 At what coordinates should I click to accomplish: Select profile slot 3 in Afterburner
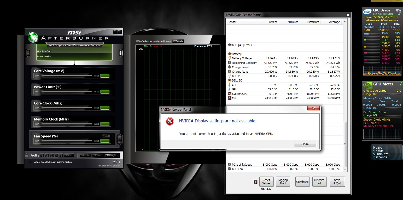[x=52, y=155]
